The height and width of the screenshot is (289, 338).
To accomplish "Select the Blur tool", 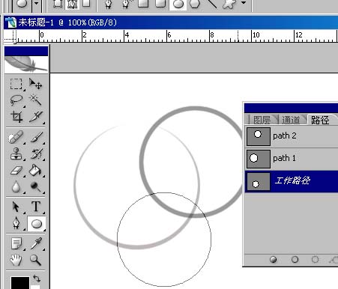I will [x=16, y=186].
